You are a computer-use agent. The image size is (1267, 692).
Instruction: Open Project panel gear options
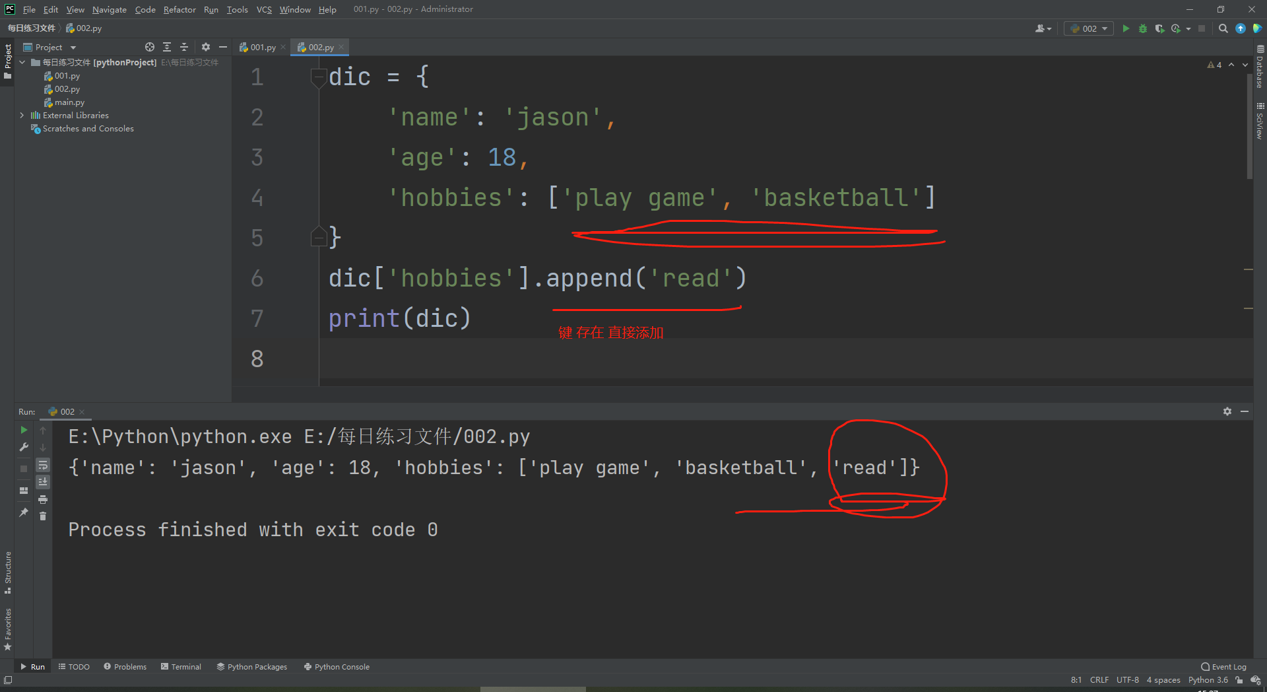tap(206, 47)
